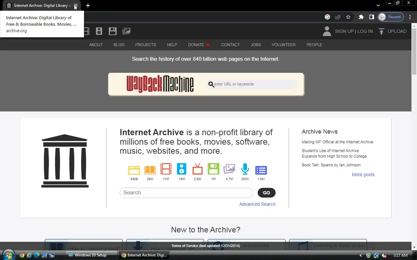Close the Internet Archive tab
This screenshot has width=417, height=260.
pyautogui.click(x=76, y=6)
